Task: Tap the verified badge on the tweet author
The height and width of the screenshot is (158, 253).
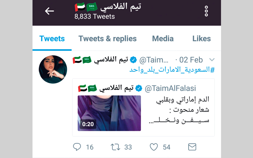Action: point(133,59)
